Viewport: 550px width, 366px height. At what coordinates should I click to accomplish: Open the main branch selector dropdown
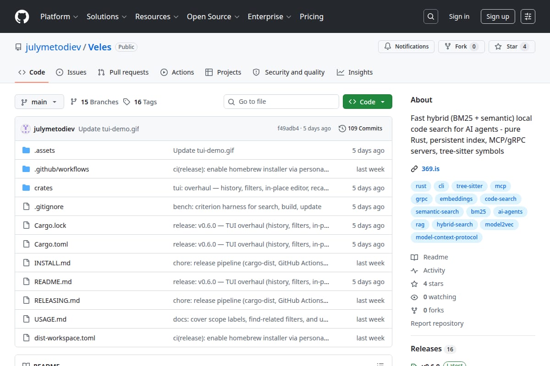click(39, 102)
